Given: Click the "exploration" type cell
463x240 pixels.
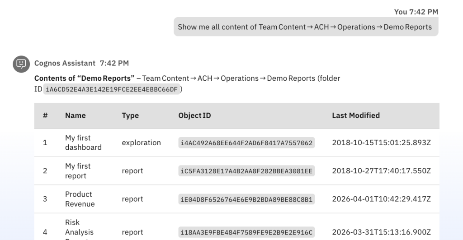Looking at the screenshot, I should tap(141, 143).
